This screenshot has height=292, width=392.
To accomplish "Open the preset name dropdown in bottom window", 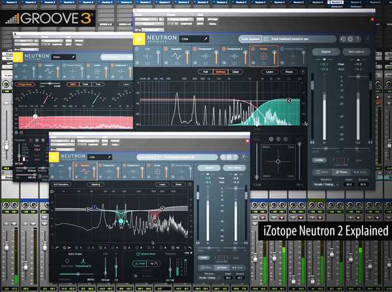I will (x=95, y=158).
